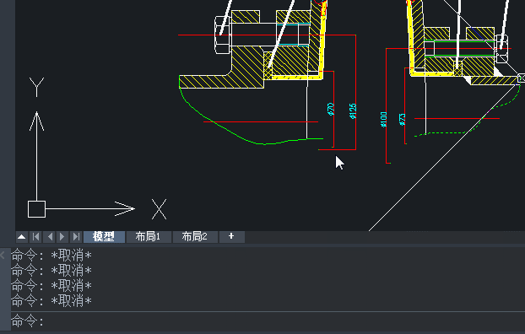The height and width of the screenshot is (334, 525).
Task: Add a new layout with plus button
Action: [232, 237]
